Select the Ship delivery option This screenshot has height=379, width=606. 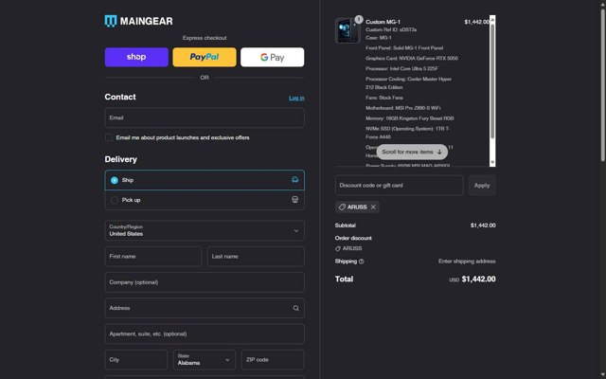[205, 180]
